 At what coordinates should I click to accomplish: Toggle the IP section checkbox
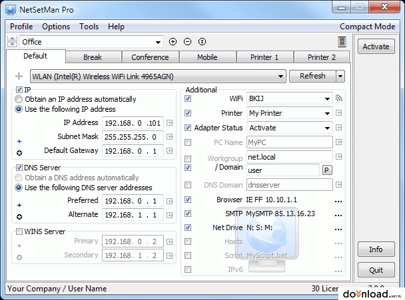pyautogui.click(x=19, y=90)
